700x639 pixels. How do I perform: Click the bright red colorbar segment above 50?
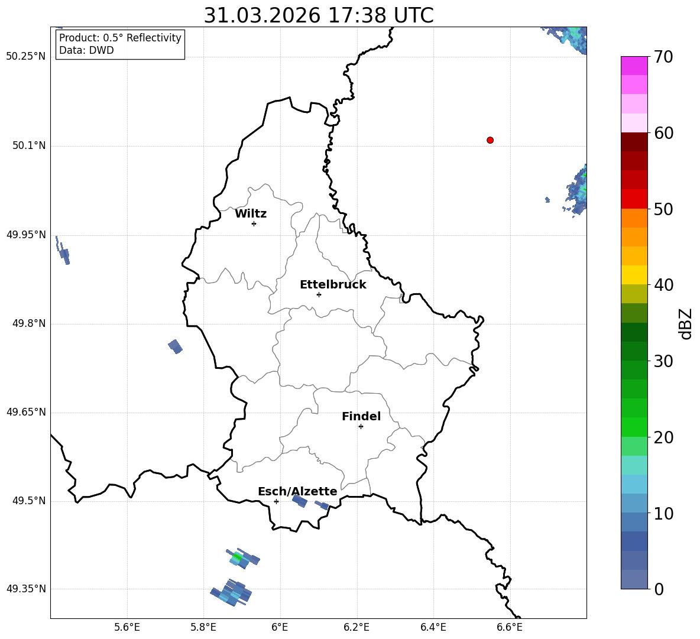coord(634,199)
